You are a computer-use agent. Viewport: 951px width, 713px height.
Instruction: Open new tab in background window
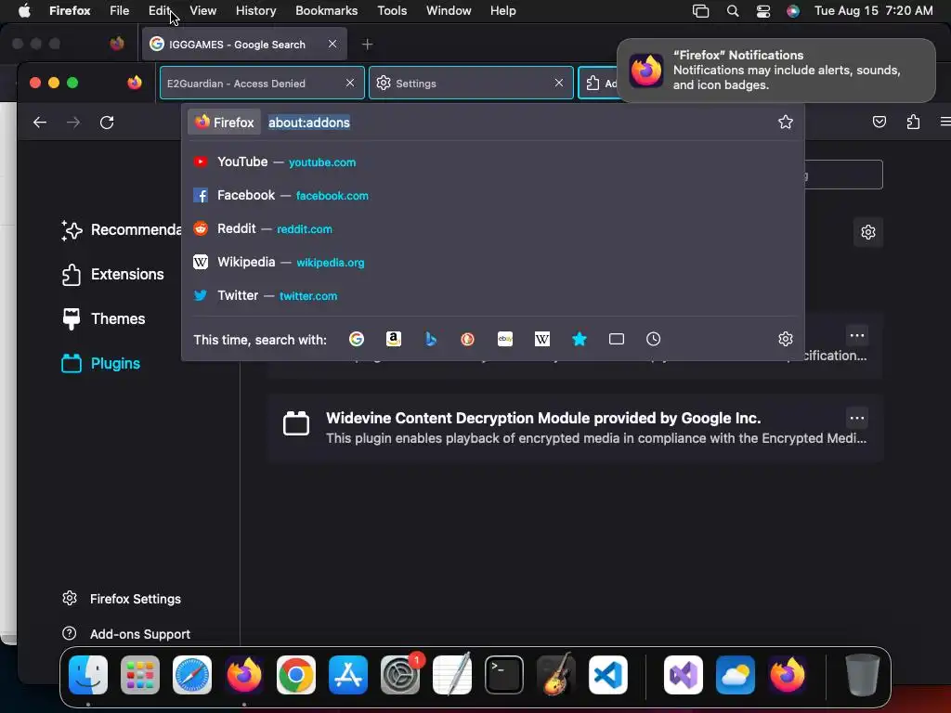(367, 45)
